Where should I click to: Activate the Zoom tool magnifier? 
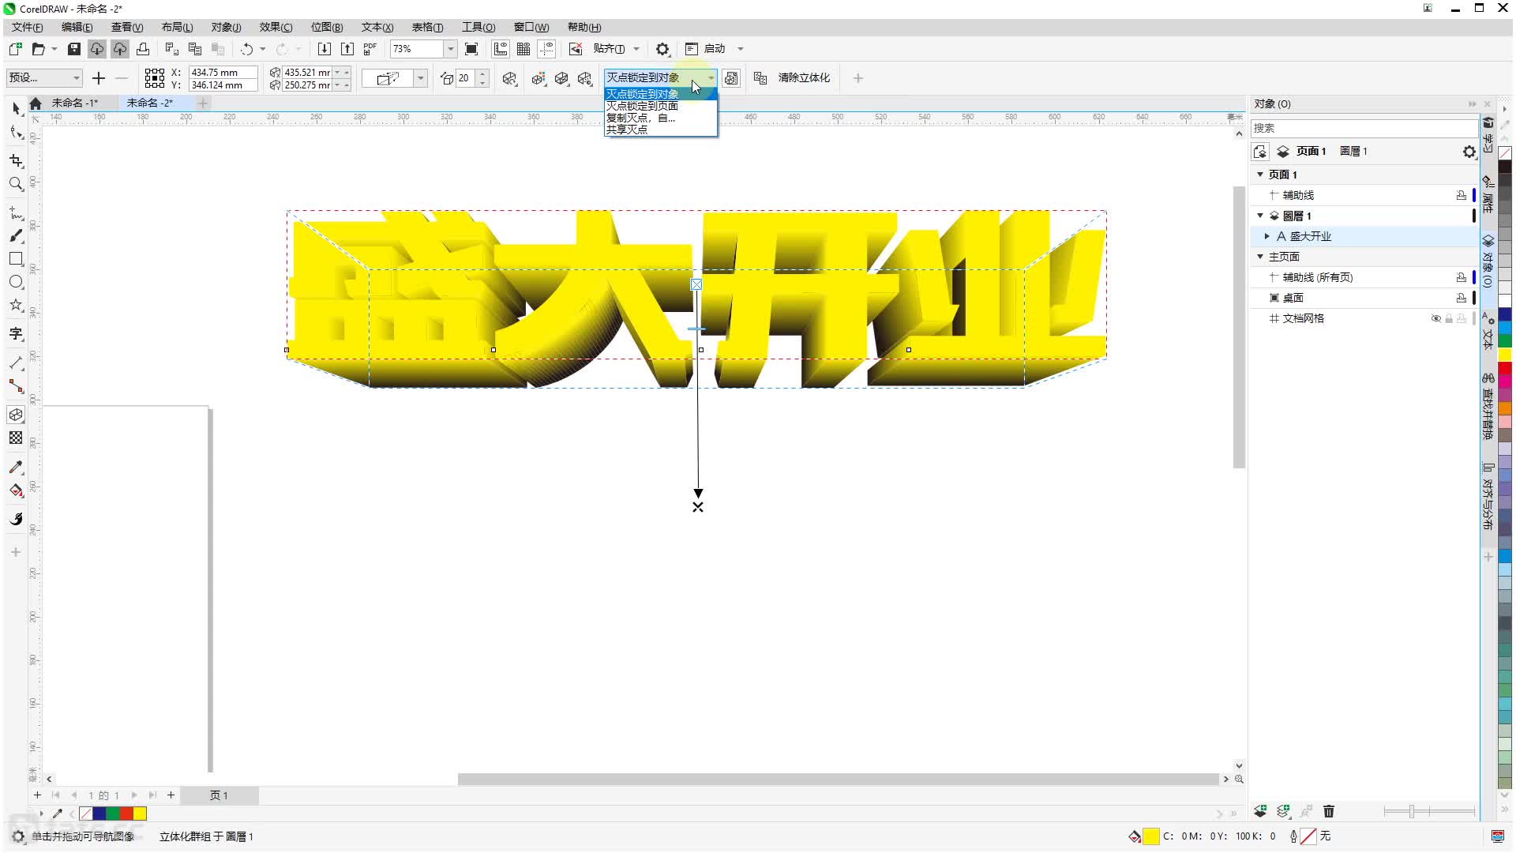[x=16, y=184]
